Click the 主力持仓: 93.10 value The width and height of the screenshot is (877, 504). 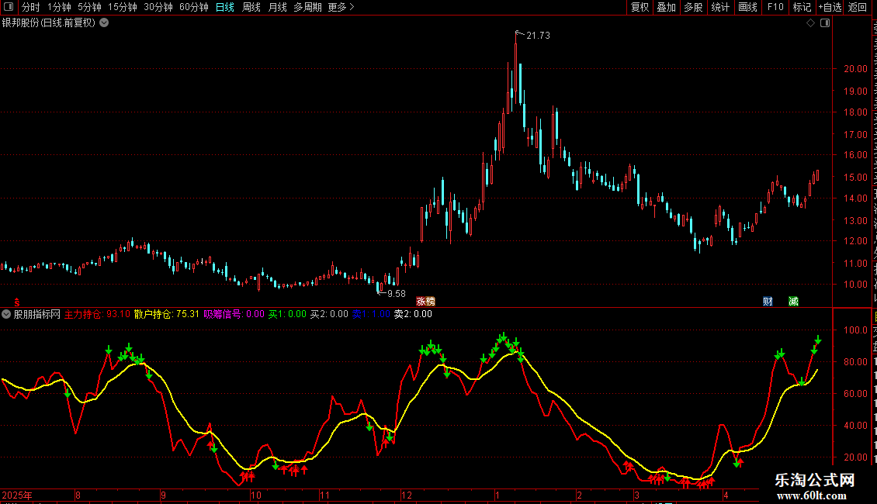(97, 314)
